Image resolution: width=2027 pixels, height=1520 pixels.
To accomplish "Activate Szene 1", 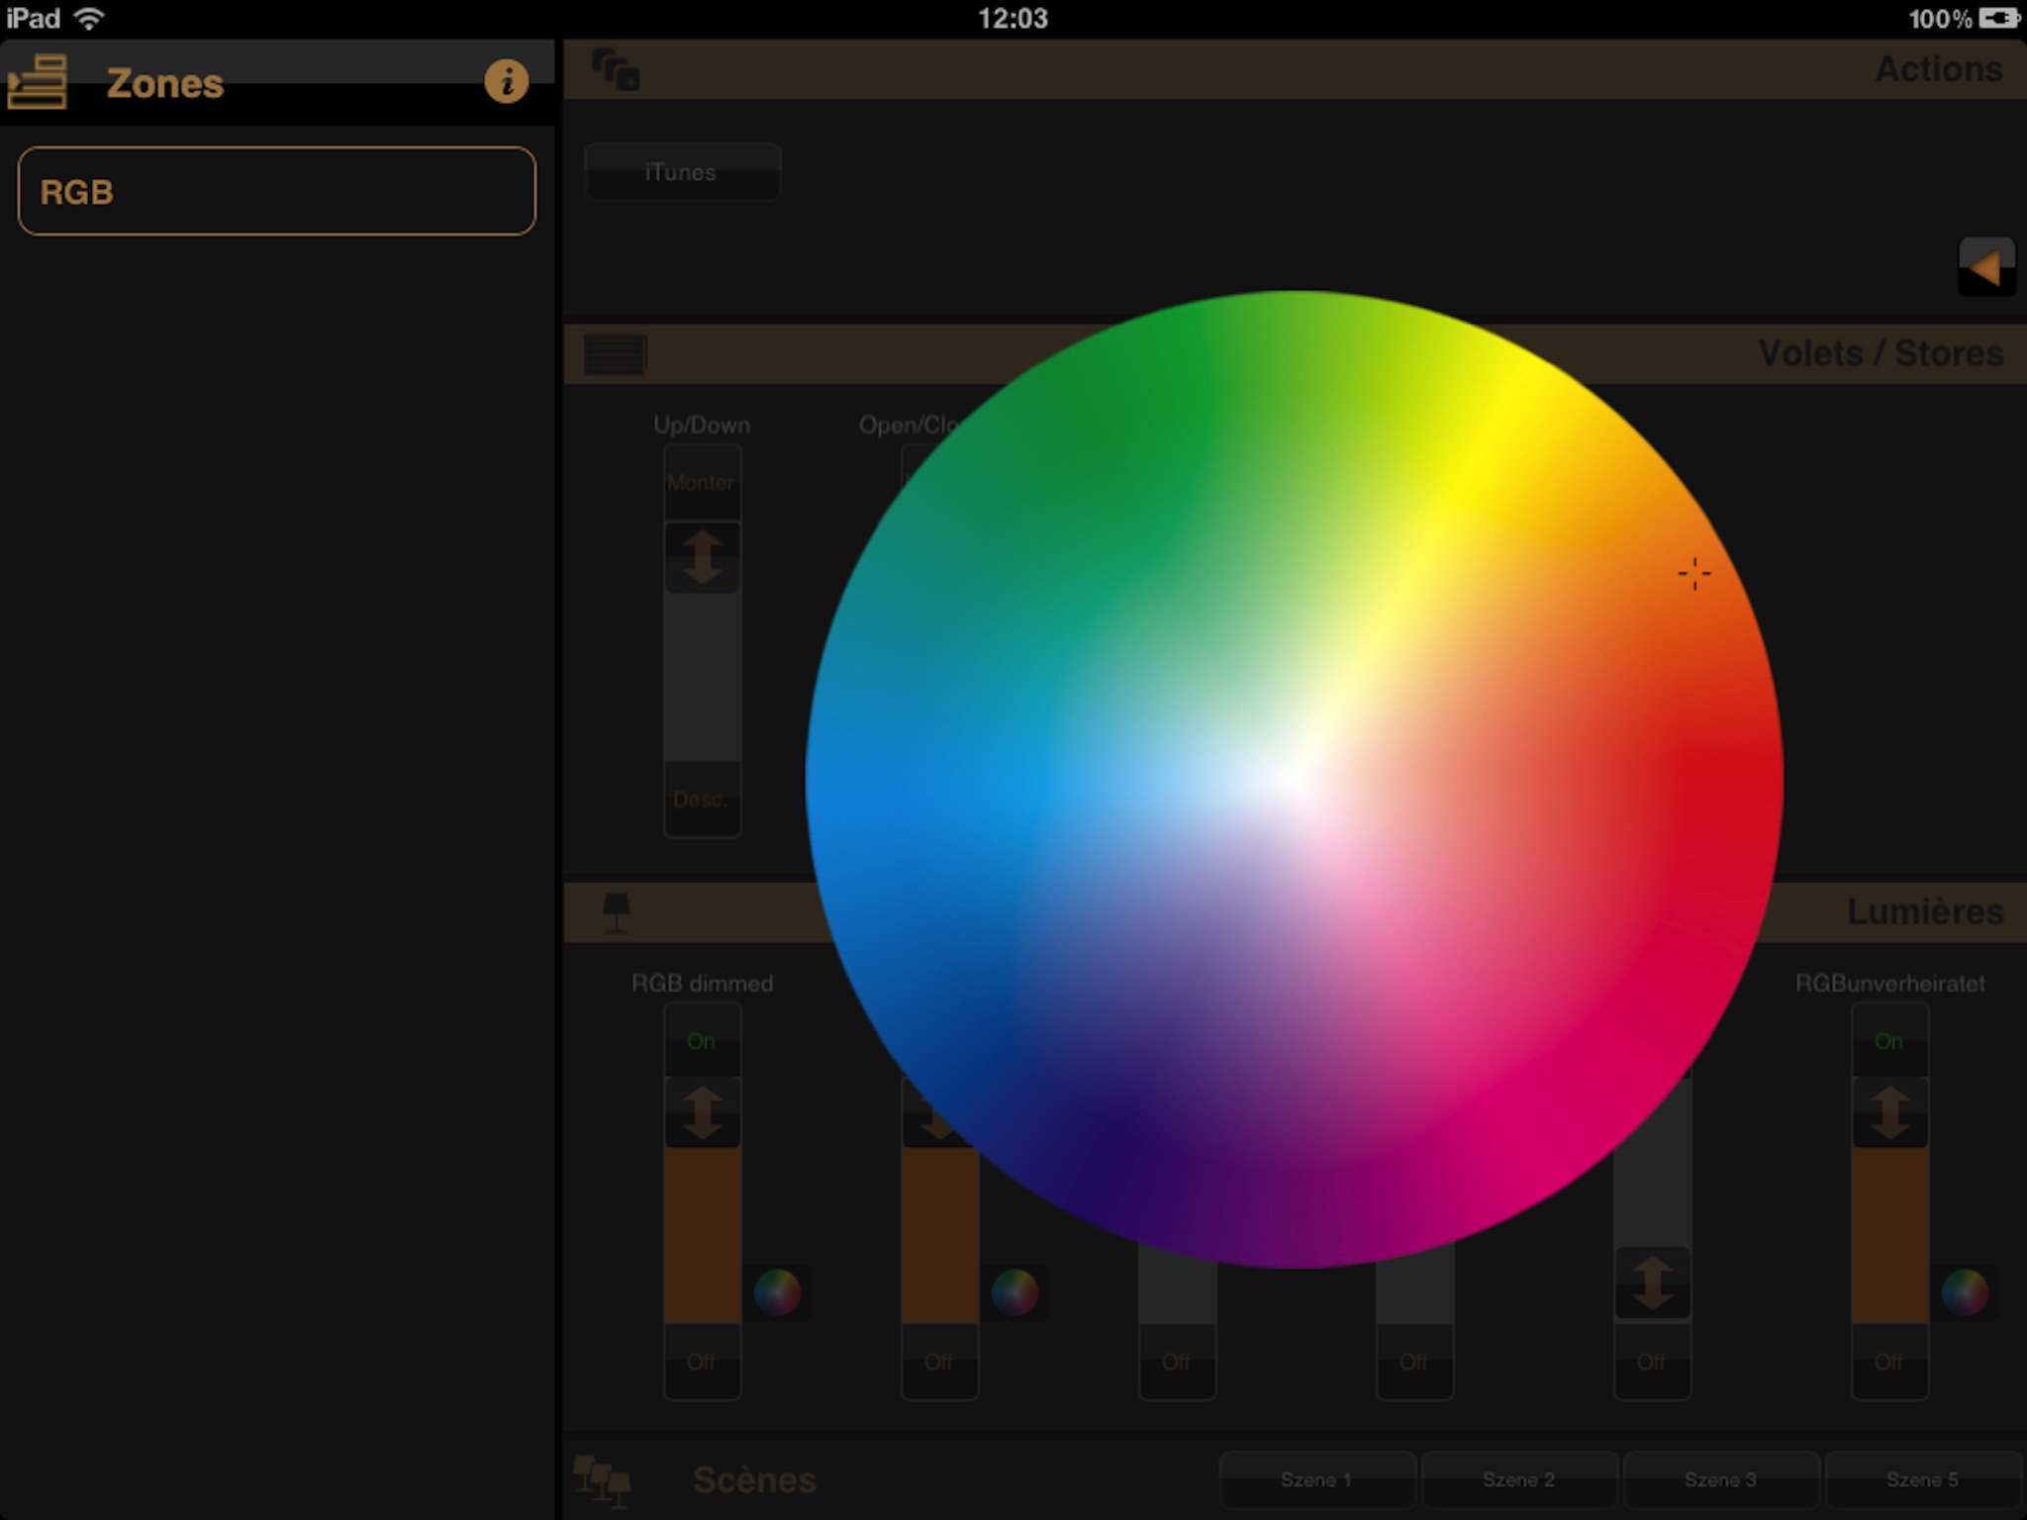I will click(x=1316, y=1479).
